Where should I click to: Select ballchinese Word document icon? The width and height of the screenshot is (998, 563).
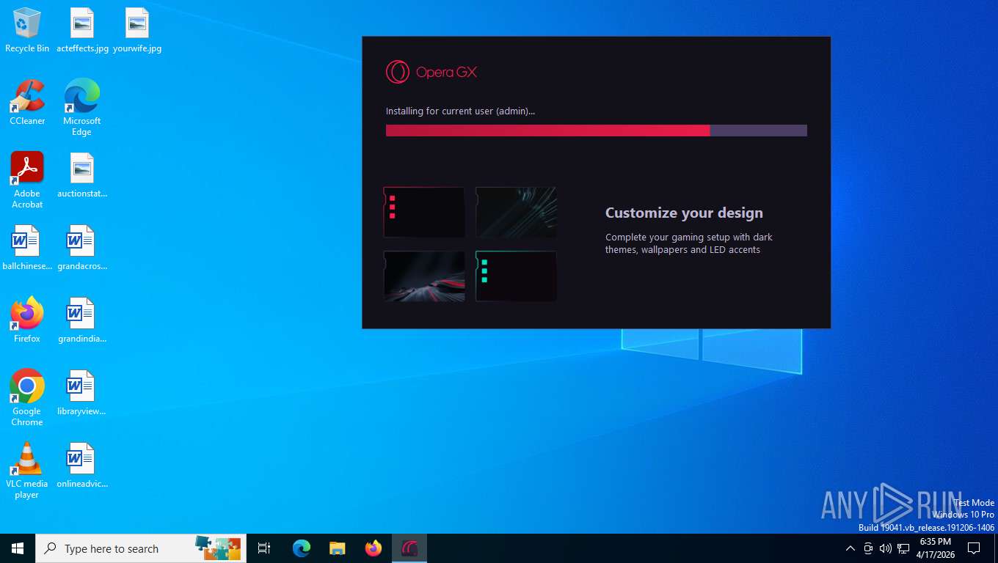click(27, 249)
